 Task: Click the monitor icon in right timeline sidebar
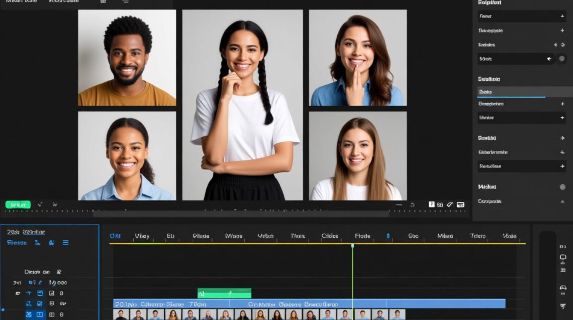tap(563, 257)
